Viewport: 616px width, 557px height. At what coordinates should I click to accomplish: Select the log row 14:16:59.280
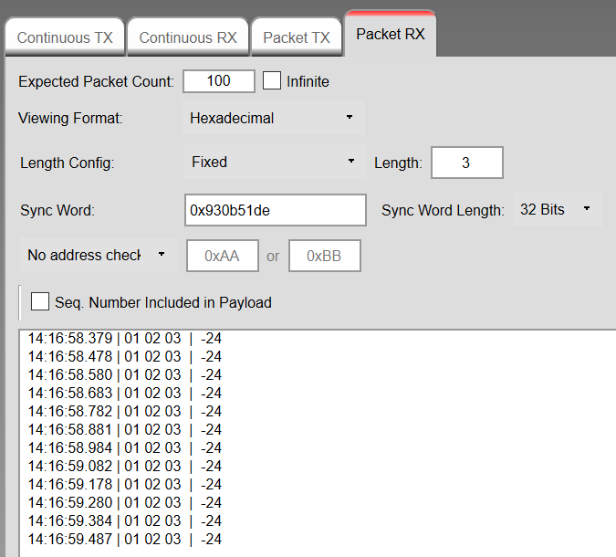pos(125,503)
